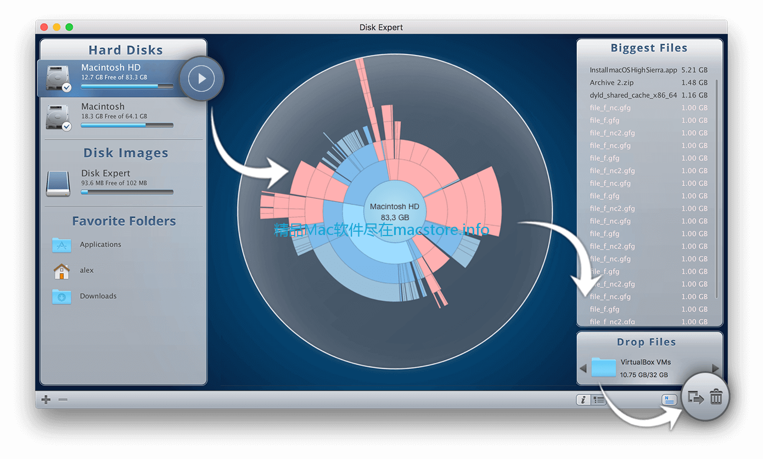Toggle the underlined N names icon
This screenshot has height=459, width=763.
(x=669, y=400)
